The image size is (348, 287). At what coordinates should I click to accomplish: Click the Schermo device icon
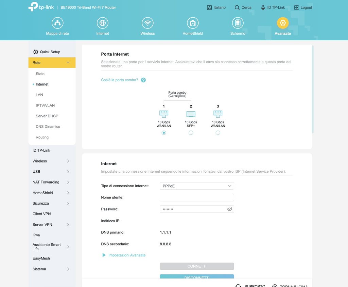coord(238,23)
